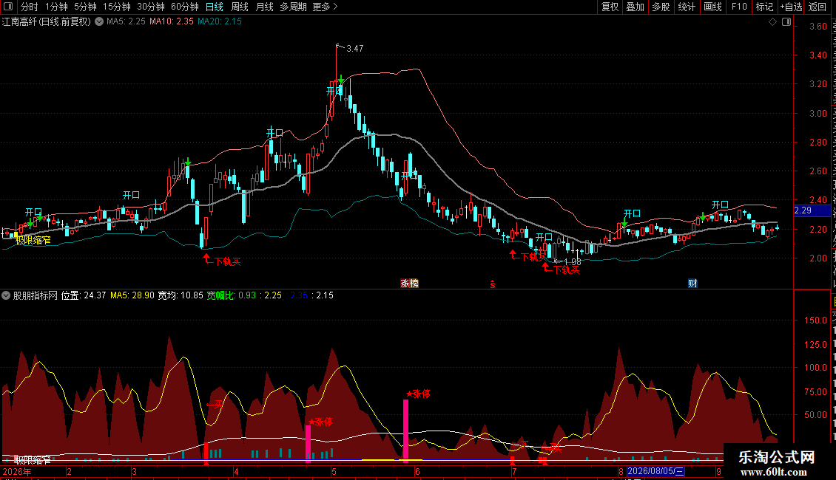This screenshot has height=480, width=836.
Task: Click the diamond icon in the chart's top-right corner
Action: pos(772,22)
